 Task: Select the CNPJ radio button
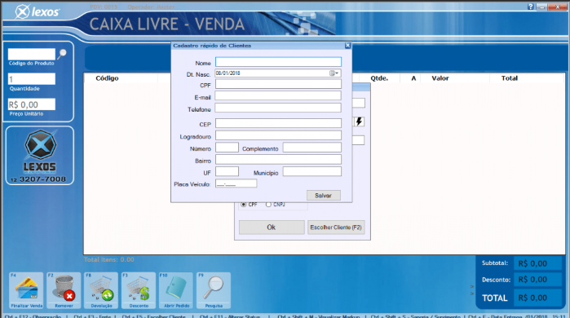pos(268,205)
